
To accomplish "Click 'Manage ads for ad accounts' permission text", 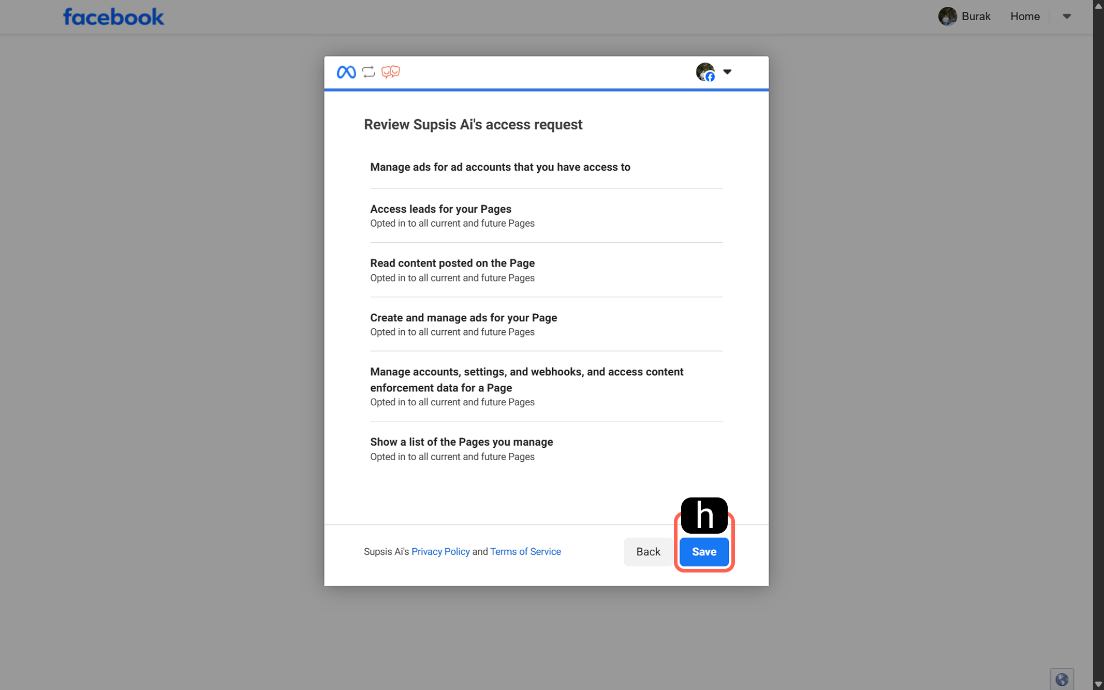I will click(x=500, y=167).
